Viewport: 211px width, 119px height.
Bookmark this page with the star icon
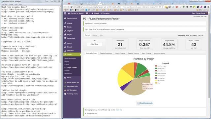(163, 7)
